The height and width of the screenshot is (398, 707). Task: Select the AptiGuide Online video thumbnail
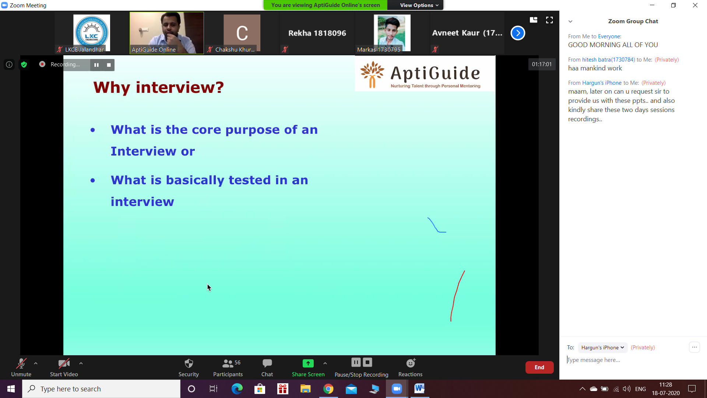167,33
